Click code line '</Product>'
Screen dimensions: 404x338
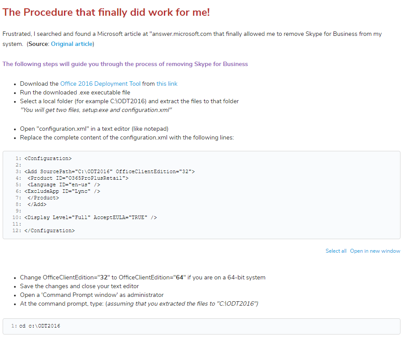(43, 198)
